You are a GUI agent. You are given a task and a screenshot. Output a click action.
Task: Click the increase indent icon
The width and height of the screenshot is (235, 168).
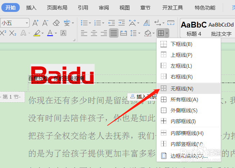[121, 23]
